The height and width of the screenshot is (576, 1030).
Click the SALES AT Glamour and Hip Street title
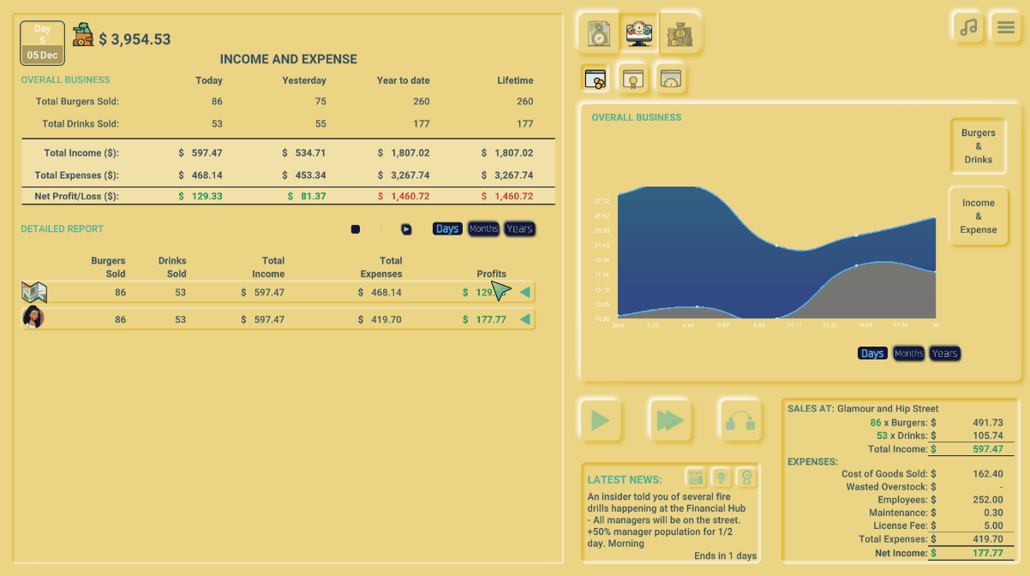863,408
